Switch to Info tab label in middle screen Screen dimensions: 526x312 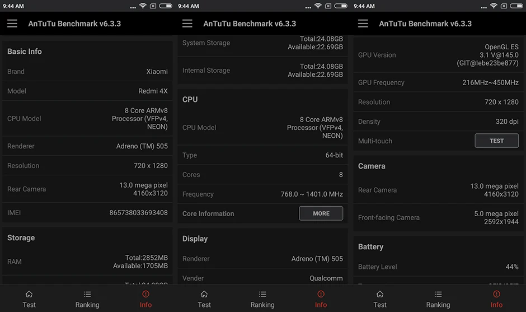click(x=321, y=305)
